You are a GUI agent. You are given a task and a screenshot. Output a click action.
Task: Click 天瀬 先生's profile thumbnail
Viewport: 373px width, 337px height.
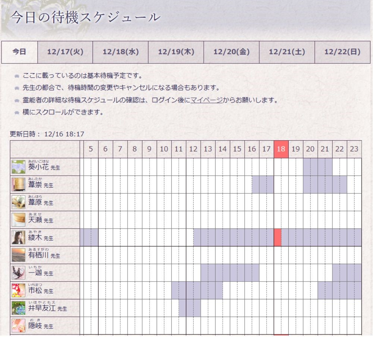click(x=18, y=220)
